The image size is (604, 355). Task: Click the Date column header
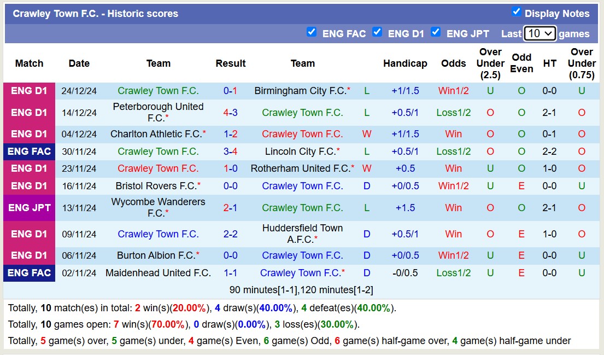tap(79, 63)
